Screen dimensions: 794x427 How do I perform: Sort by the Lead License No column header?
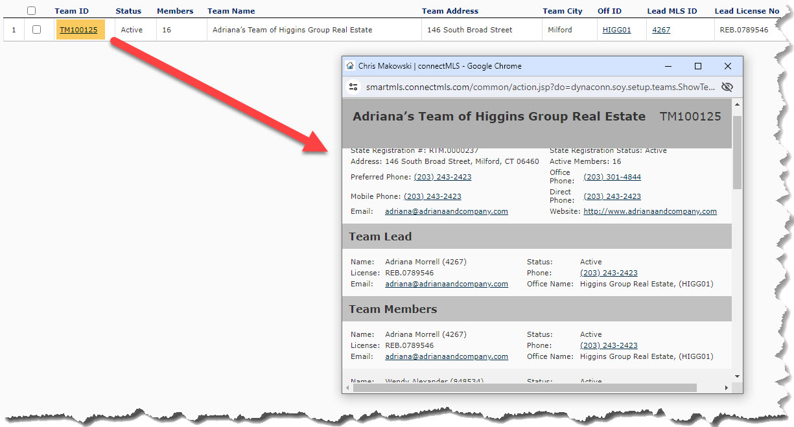747,11
